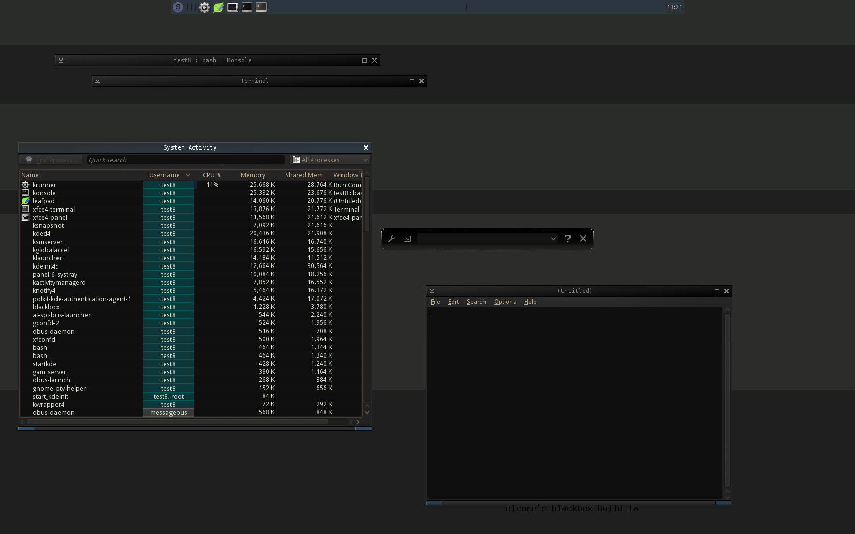This screenshot has height=534, width=855.
Task: Sort processes by the Shared Mem column
Action: click(304, 175)
